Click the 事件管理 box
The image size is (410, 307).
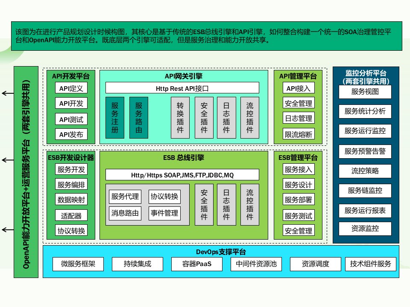pos(164,213)
